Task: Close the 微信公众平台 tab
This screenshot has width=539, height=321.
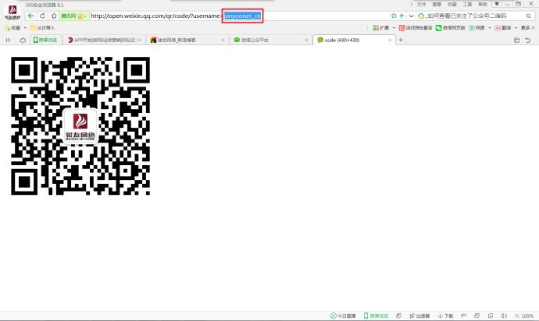Action: coord(306,41)
